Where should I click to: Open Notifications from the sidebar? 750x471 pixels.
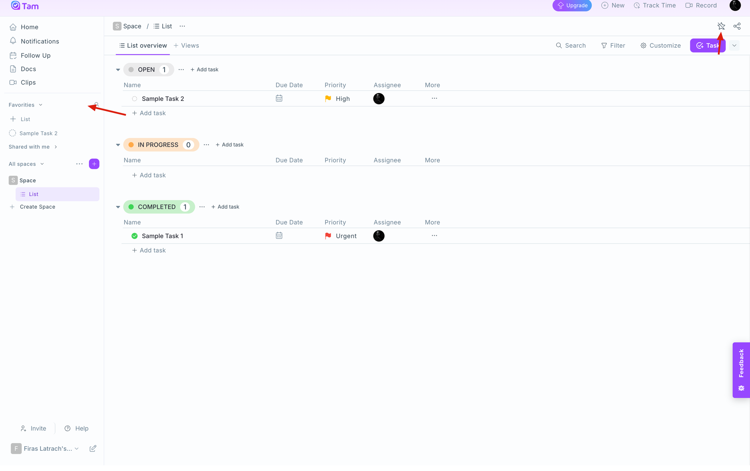point(40,41)
